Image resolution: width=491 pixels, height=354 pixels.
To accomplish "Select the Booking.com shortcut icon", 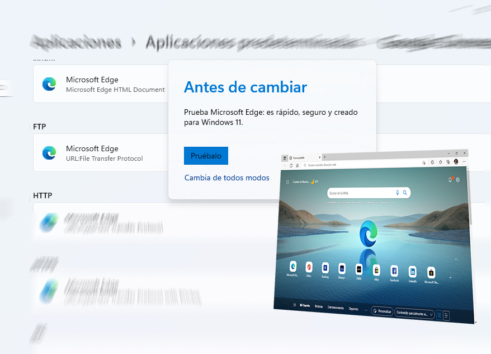I will pyautogui.click(x=325, y=268).
